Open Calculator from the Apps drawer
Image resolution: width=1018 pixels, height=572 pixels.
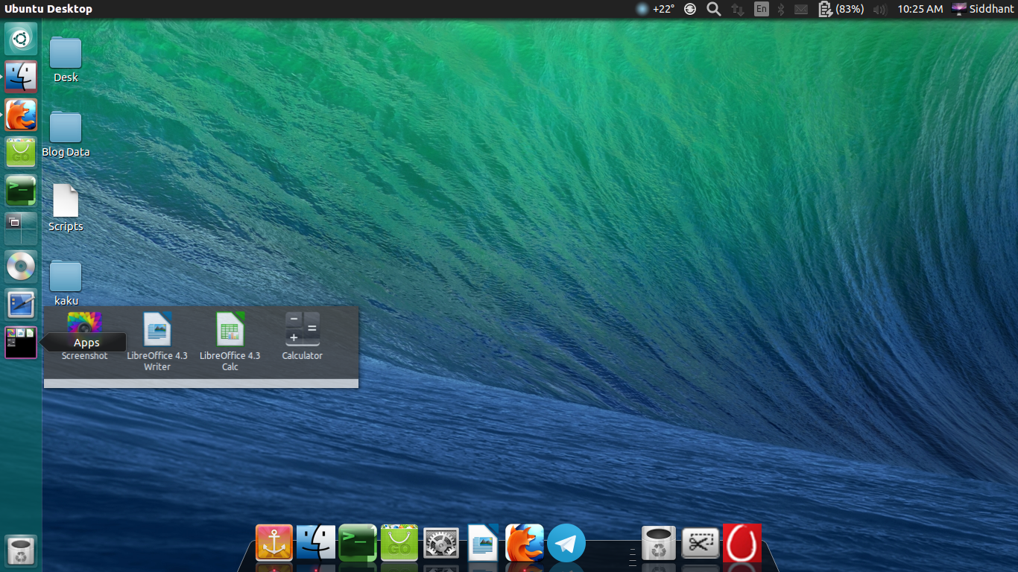click(302, 329)
